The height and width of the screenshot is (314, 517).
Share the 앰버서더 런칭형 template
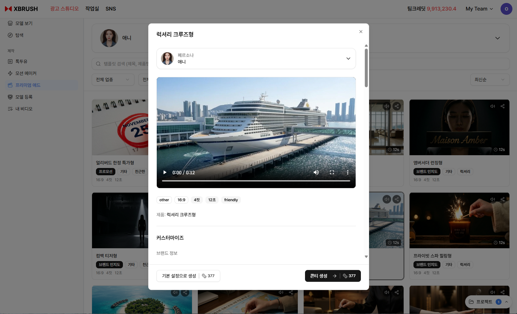click(x=503, y=106)
